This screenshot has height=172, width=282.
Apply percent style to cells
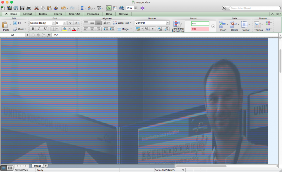click(147, 29)
